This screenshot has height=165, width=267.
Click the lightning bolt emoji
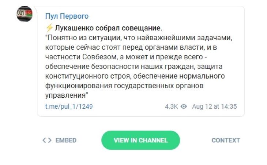(50, 28)
